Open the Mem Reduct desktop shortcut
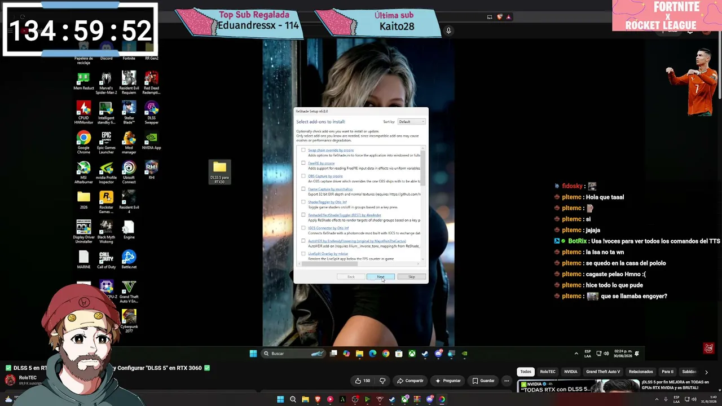722x406 pixels. pos(83,81)
